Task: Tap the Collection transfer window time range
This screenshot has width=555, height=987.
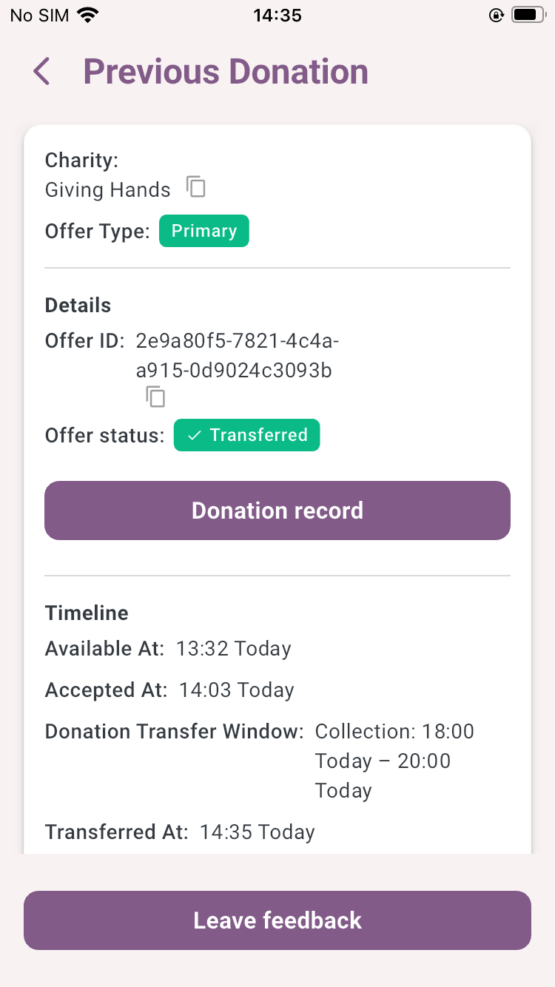Action: (394, 761)
